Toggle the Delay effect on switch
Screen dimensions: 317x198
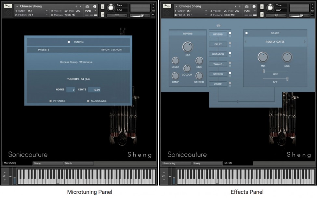[x=230, y=43]
